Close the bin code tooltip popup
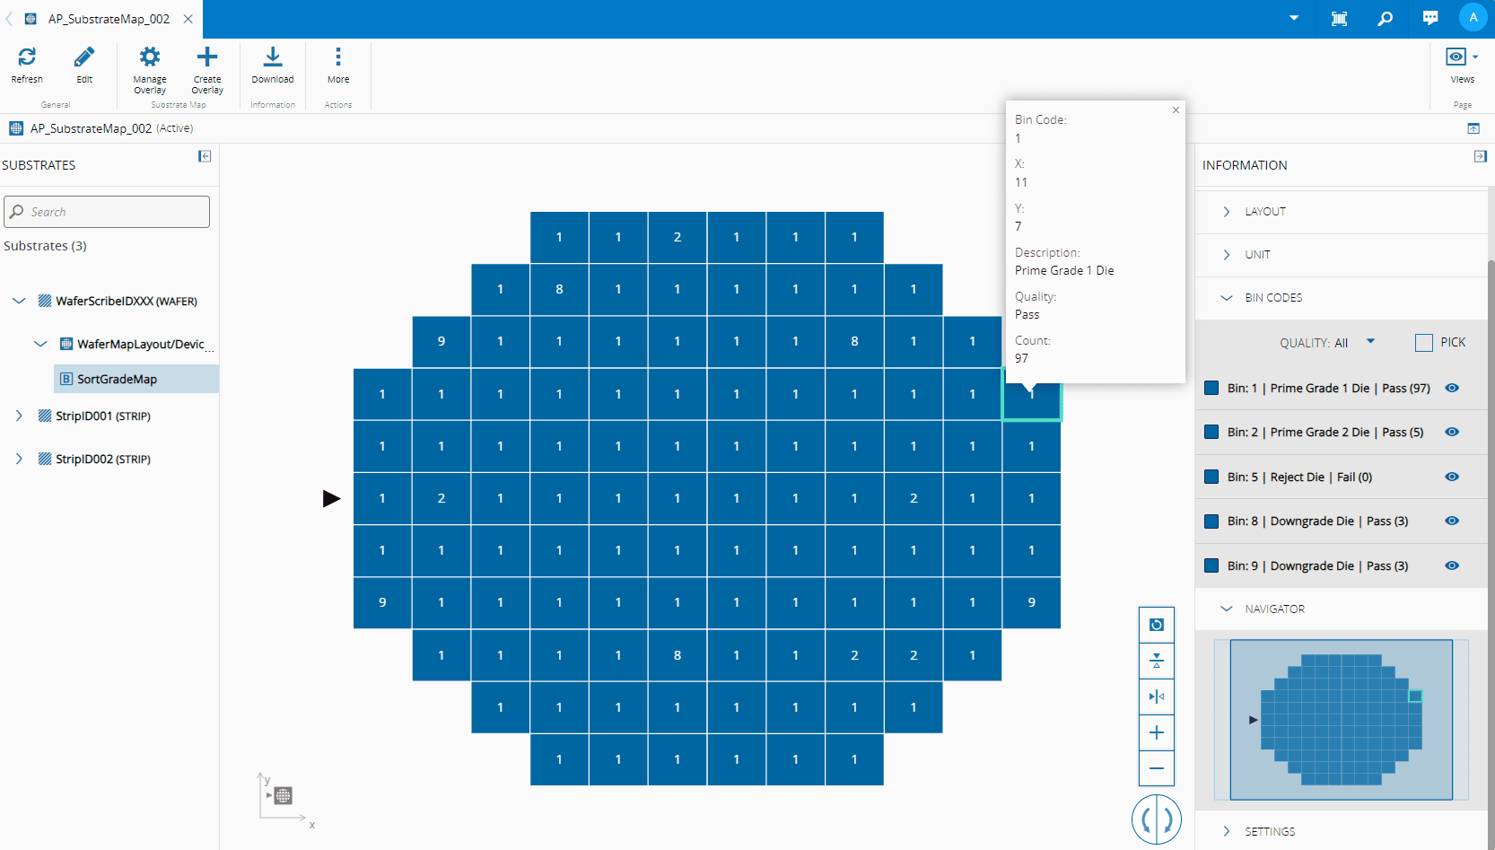 [1176, 110]
